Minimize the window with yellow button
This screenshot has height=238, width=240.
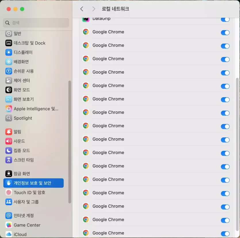16,9
